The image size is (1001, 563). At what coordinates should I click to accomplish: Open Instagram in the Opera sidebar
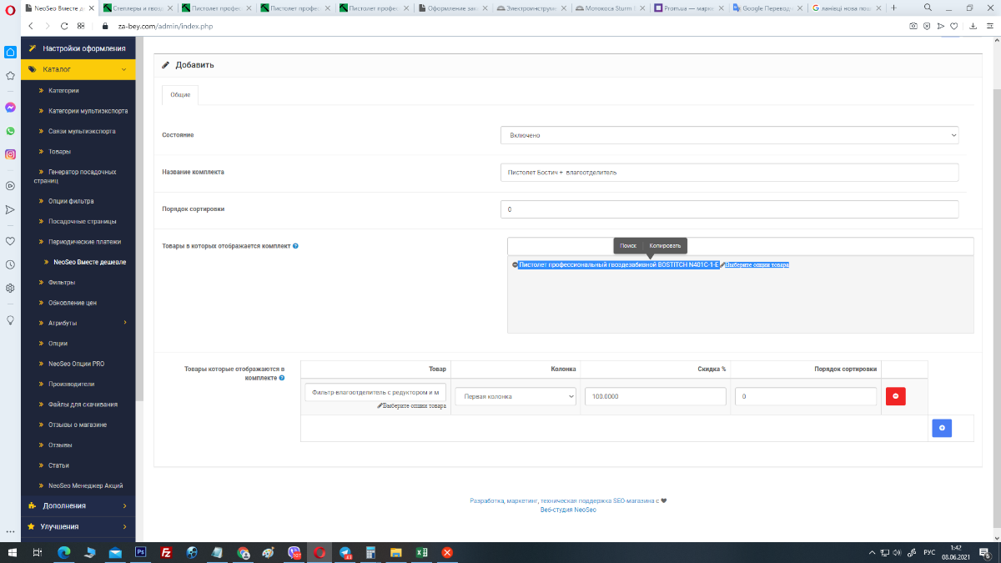(10, 154)
